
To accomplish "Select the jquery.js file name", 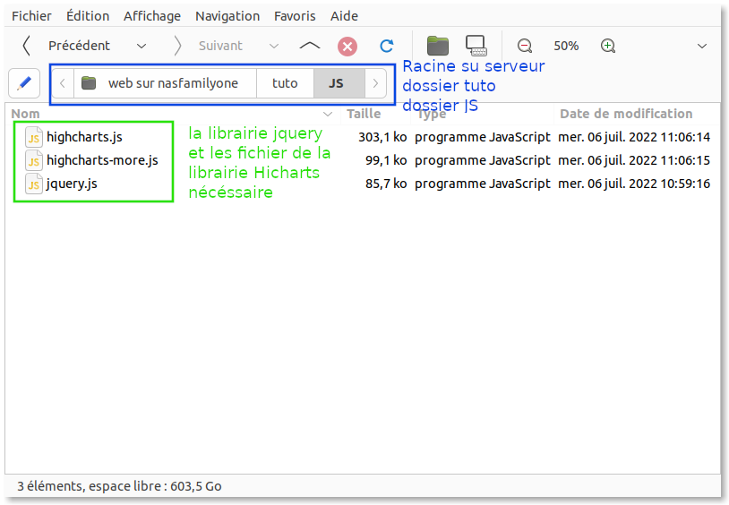I will 72,184.
